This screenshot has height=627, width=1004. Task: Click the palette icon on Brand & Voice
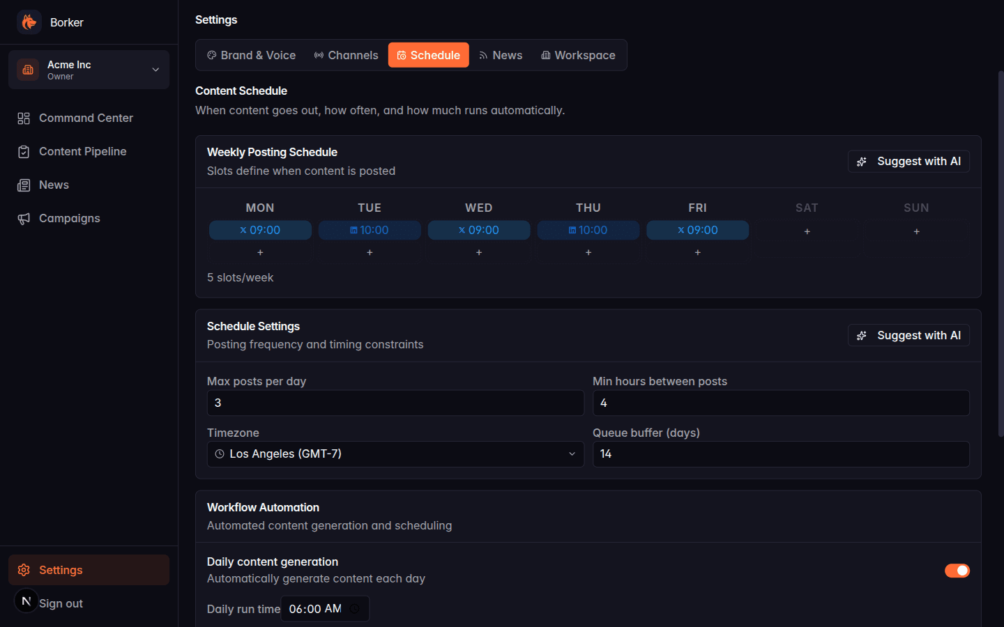point(211,55)
